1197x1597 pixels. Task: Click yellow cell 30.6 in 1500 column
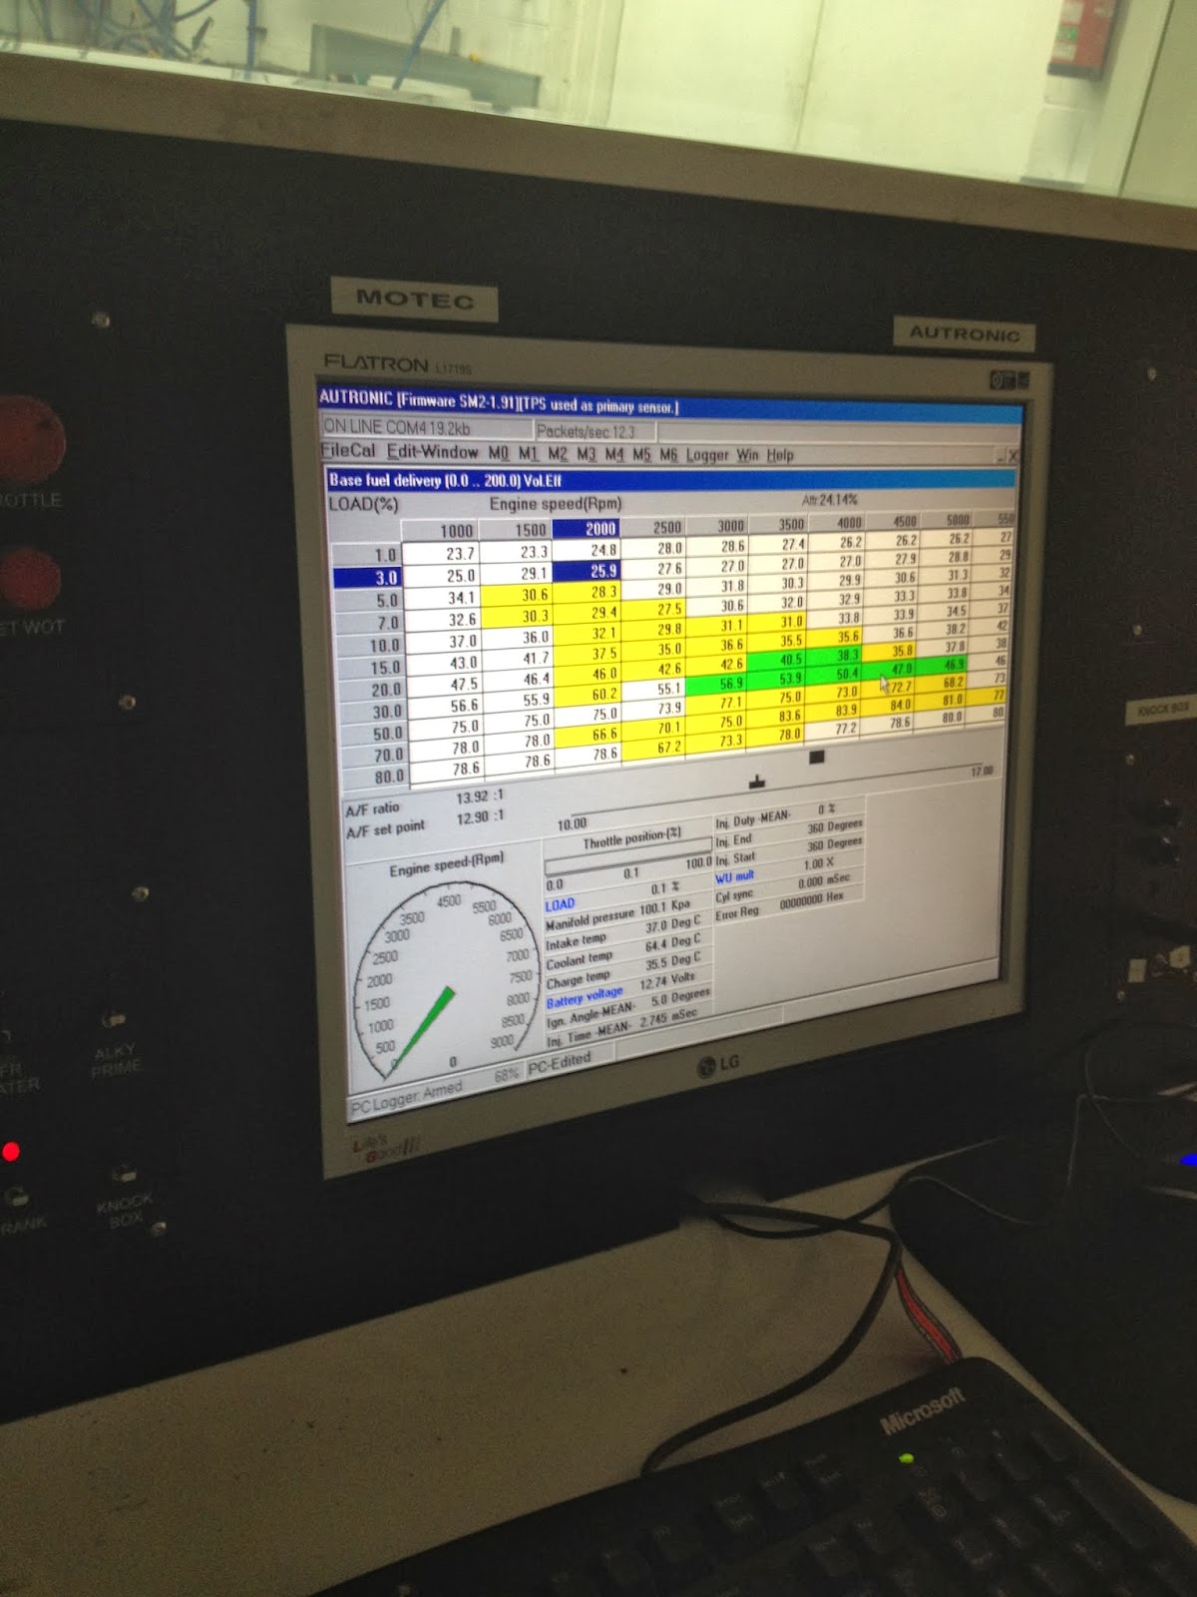[x=519, y=595]
